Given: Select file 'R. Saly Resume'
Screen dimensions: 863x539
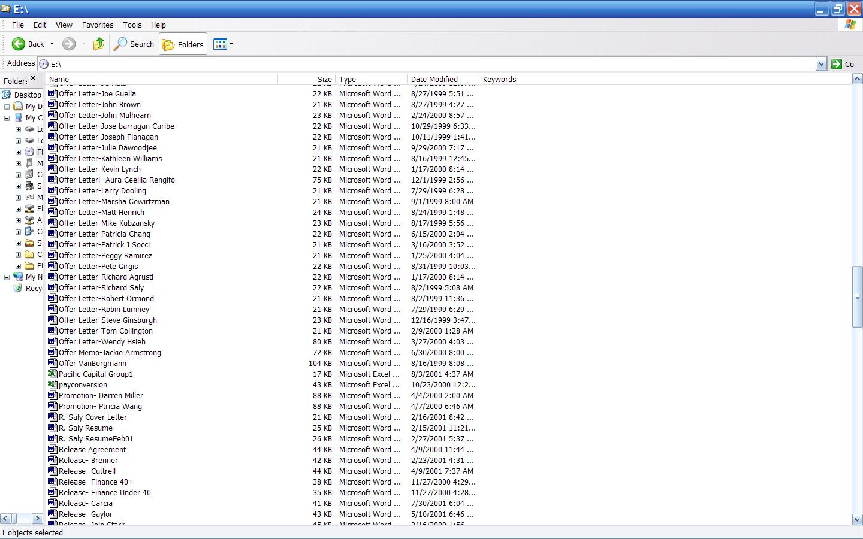Looking at the screenshot, I should (x=86, y=428).
